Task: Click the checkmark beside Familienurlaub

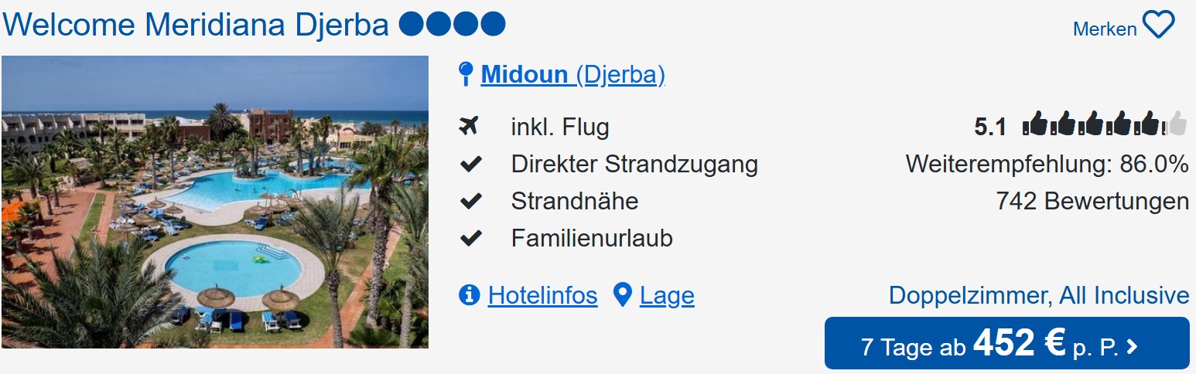Action: [470, 239]
